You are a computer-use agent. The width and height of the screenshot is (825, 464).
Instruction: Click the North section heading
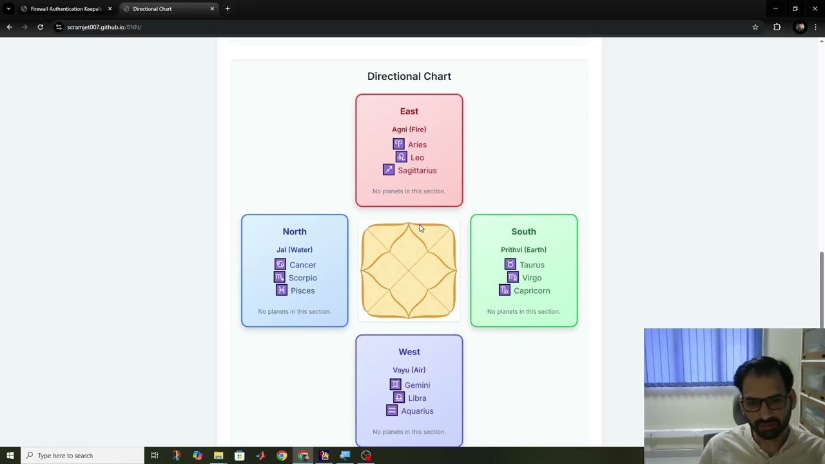coord(295,231)
